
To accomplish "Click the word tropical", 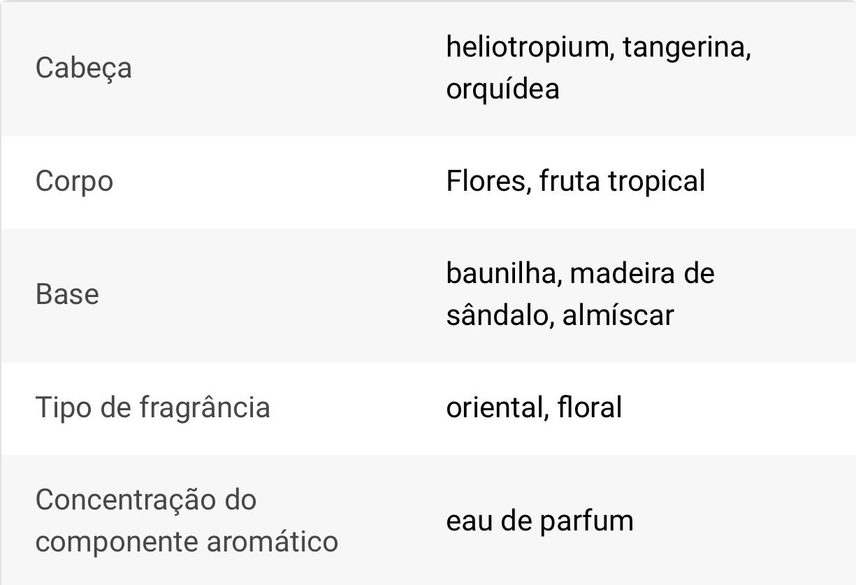I will pyautogui.click(x=656, y=182).
